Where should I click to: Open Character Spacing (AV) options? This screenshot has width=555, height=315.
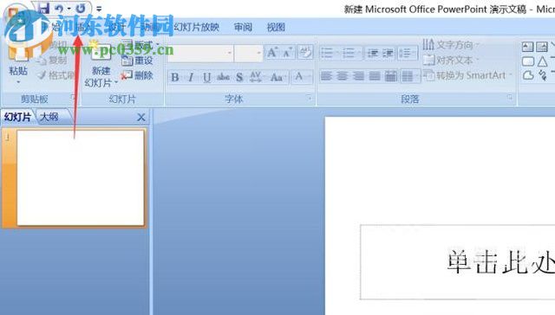[256, 77]
